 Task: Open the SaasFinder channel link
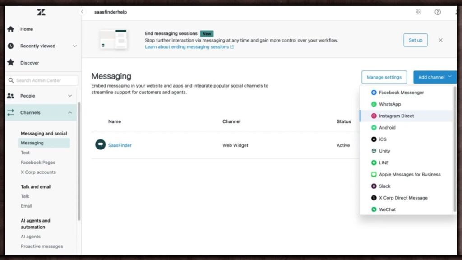tap(120, 145)
